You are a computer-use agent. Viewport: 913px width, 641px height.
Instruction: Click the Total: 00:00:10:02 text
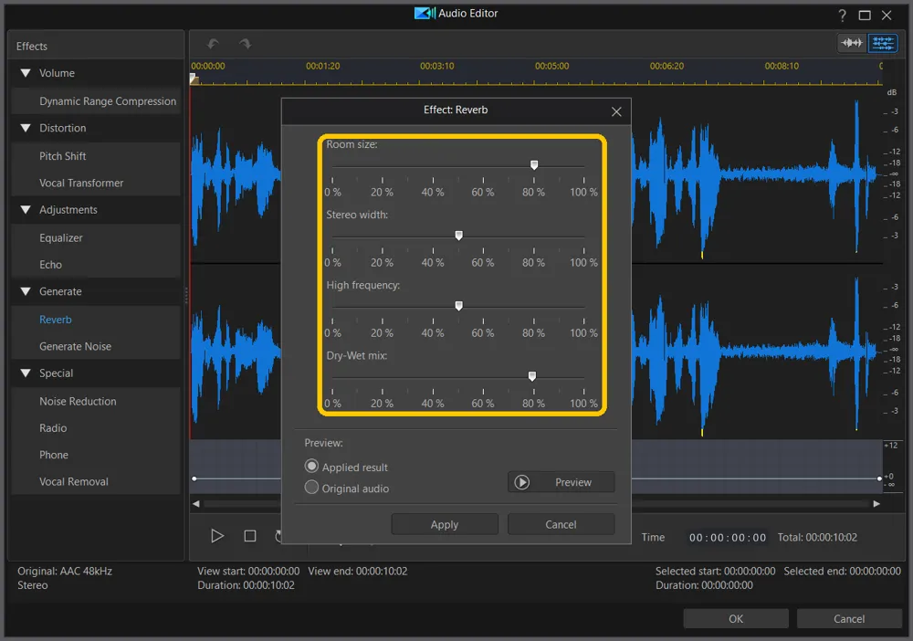point(817,538)
